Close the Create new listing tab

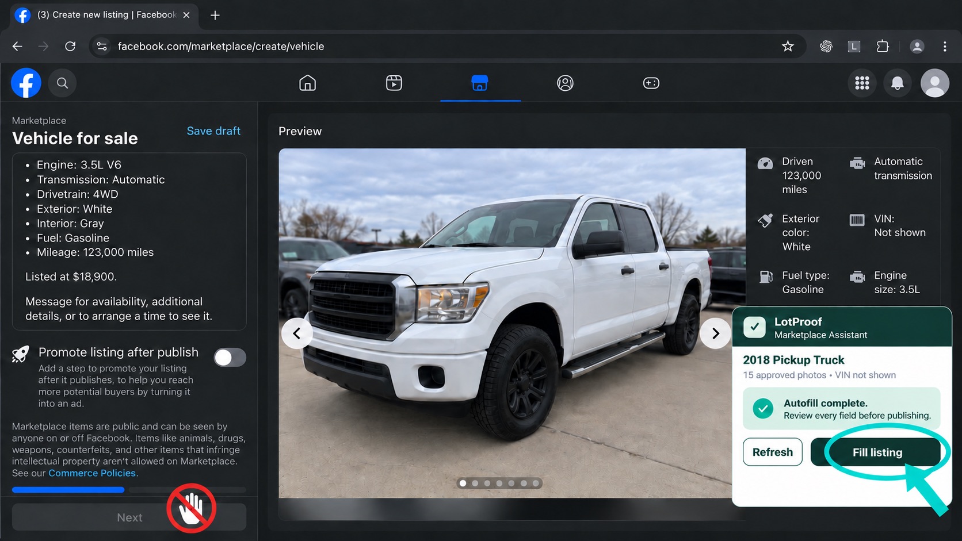(x=186, y=15)
